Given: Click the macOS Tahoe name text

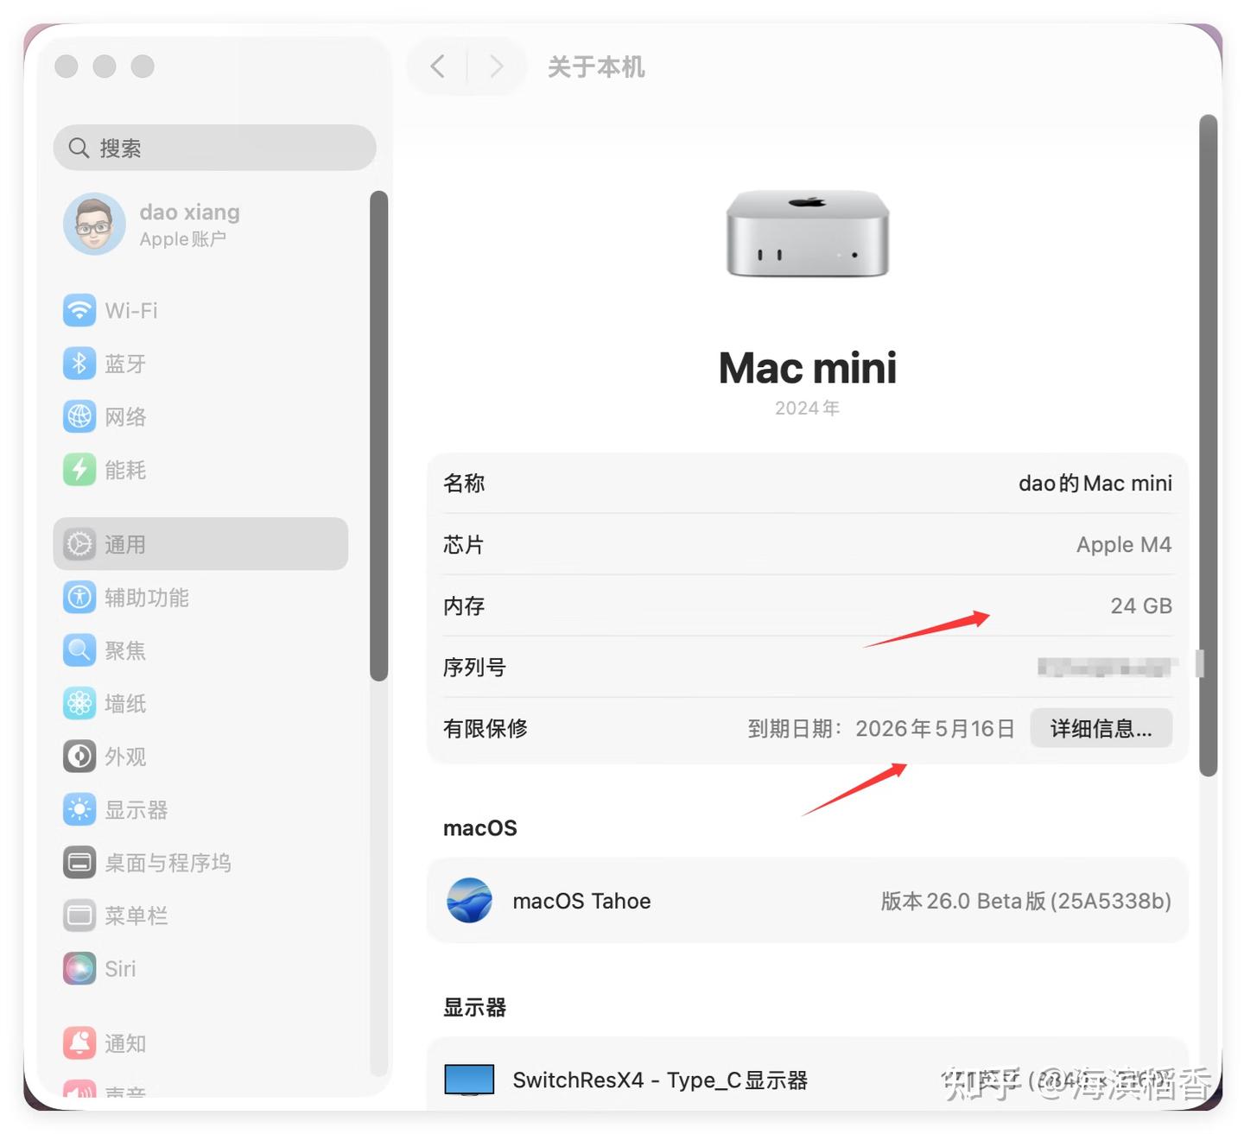Looking at the screenshot, I should click(581, 901).
